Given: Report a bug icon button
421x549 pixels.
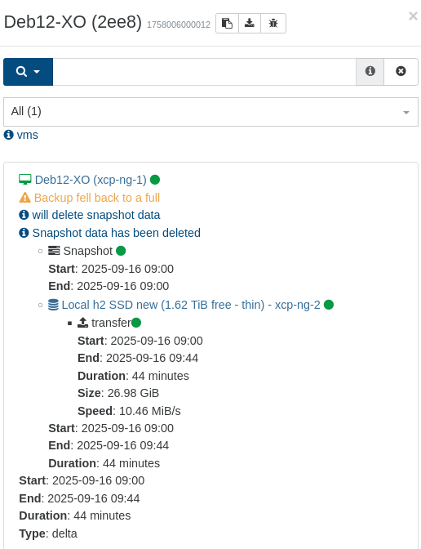Looking at the screenshot, I should (273, 24).
